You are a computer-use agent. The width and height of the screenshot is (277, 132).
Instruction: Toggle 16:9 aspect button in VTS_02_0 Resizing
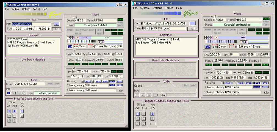[x=265, y=87]
